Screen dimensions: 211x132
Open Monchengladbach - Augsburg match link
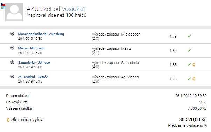click(41, 34)
